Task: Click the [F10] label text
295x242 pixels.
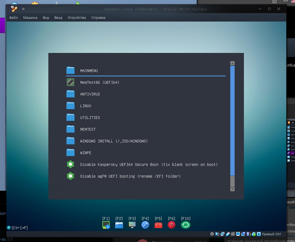Action: pos(186,219)
